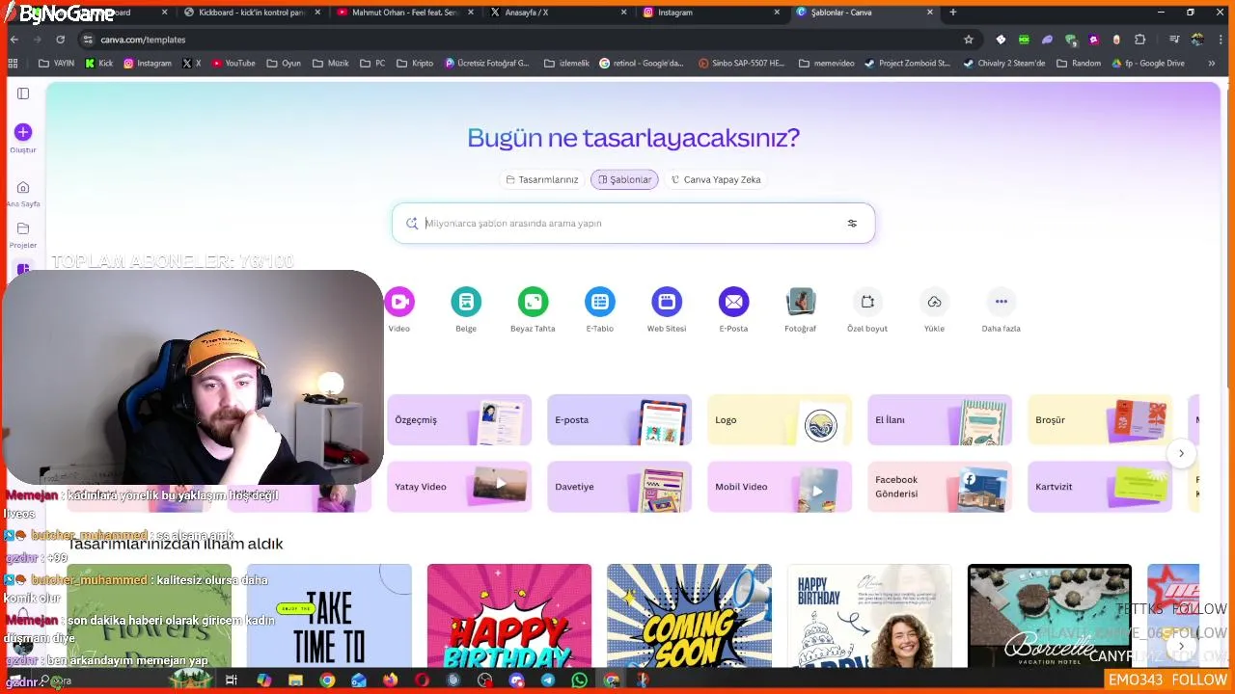The height and width of the screenshot is (694, 1235).
Task: Select the Fotoğraf icon
Action: pos(801,302)
